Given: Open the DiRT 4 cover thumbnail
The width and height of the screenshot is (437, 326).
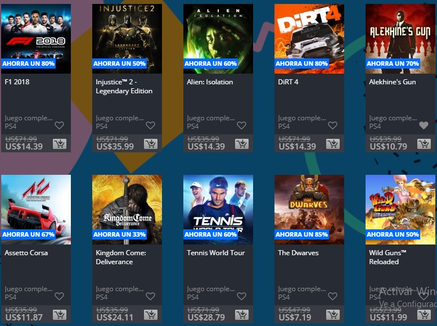Looking at the screenshot, I should (309, 39).
